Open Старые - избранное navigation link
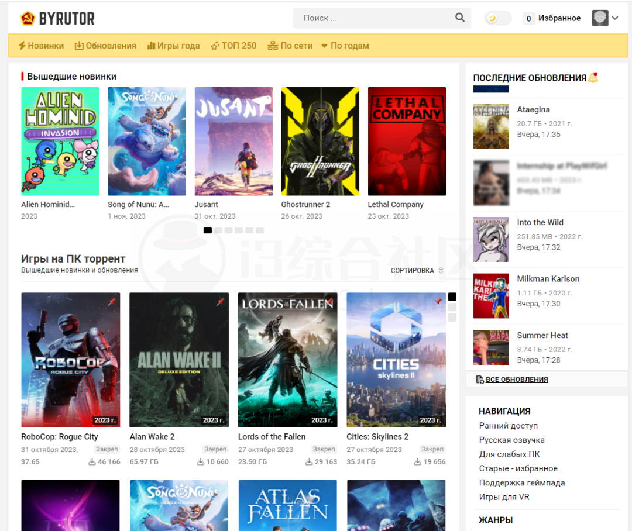Viewport: 632px width, 531px height. click(518, 468)
